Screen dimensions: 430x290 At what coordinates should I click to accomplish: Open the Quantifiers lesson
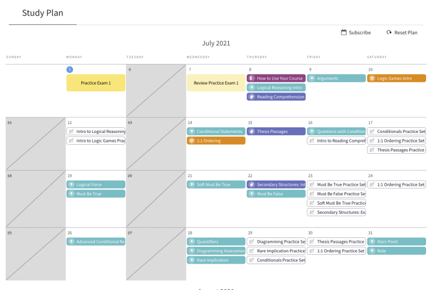tap(216, 242)
